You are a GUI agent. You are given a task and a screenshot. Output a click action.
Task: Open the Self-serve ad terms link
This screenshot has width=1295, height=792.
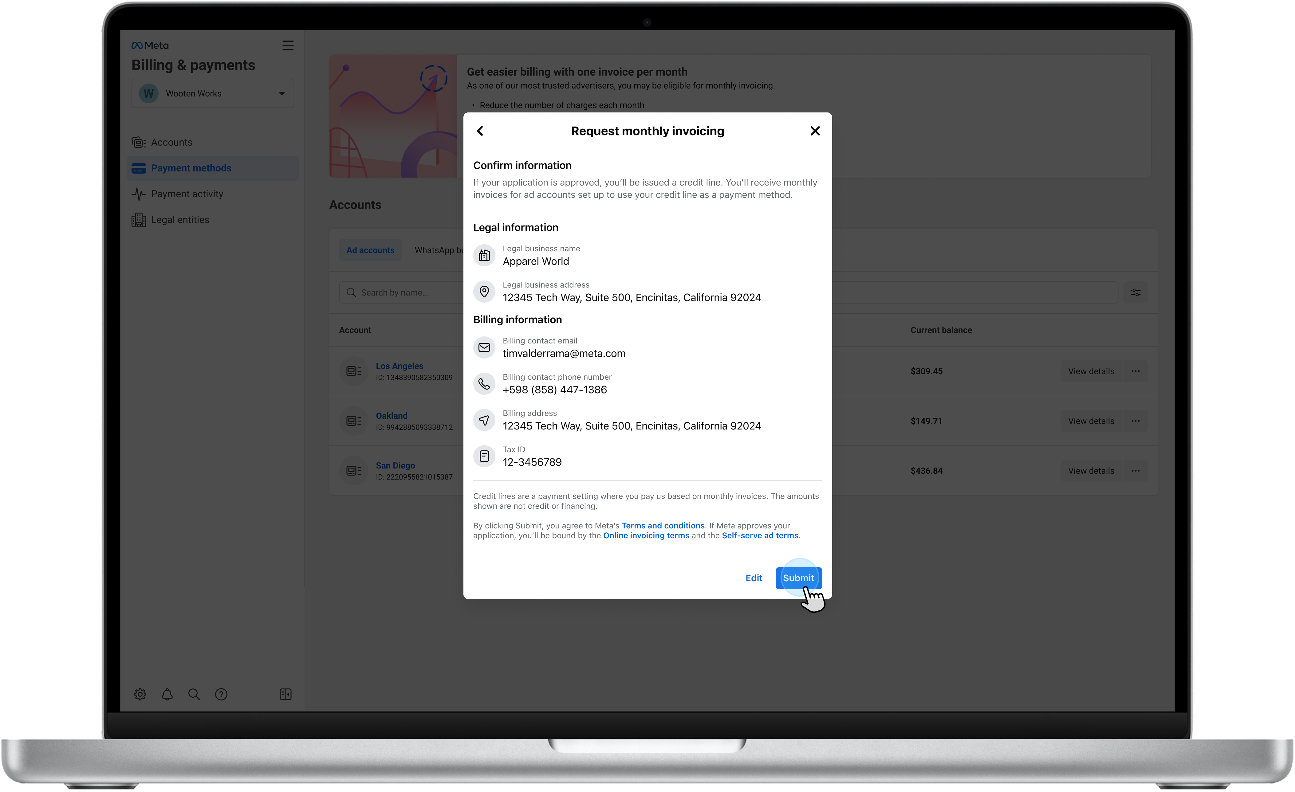[x=759, y=535]
